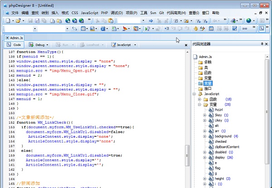
Task: Click the third globe browser preview icon
Action: point(81,21)
